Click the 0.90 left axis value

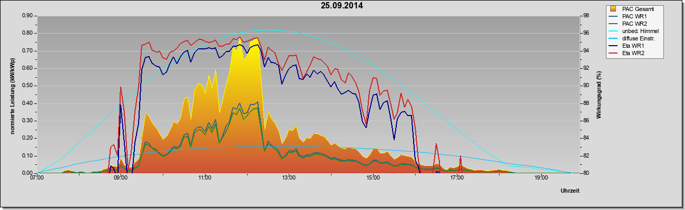[x=28, y=16]
